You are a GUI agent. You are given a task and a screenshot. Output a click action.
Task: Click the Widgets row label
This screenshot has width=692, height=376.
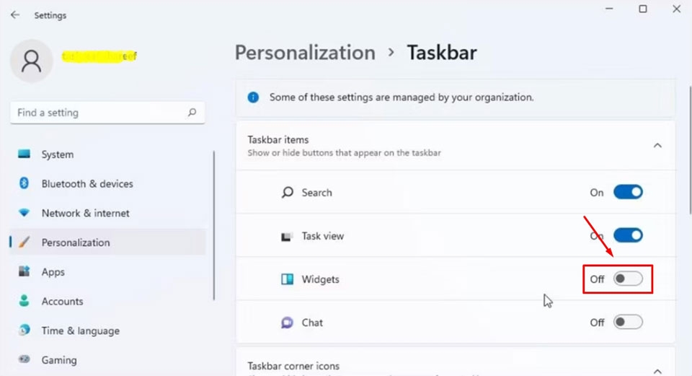[x=320, y=279]
